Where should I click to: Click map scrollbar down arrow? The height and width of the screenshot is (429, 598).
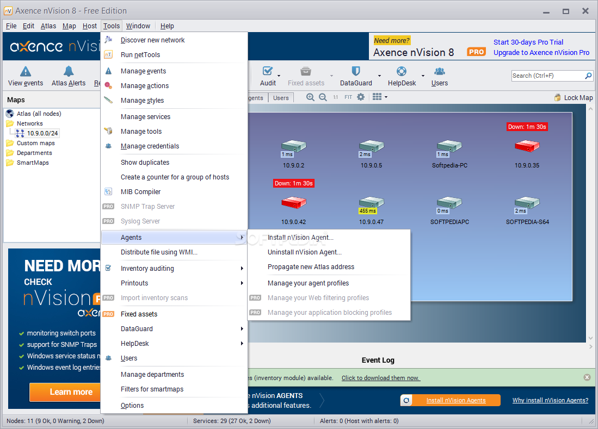tap(591, 338)
